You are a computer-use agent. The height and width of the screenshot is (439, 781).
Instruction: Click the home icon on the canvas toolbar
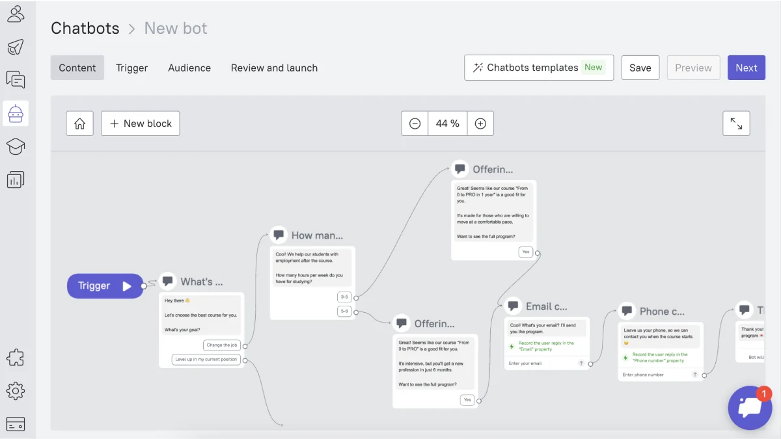pyautogui.click(x=79, y=123)
